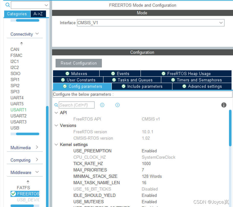Click the Connectivity list sort arrows
233x207 pixels.
pos(21,43)
